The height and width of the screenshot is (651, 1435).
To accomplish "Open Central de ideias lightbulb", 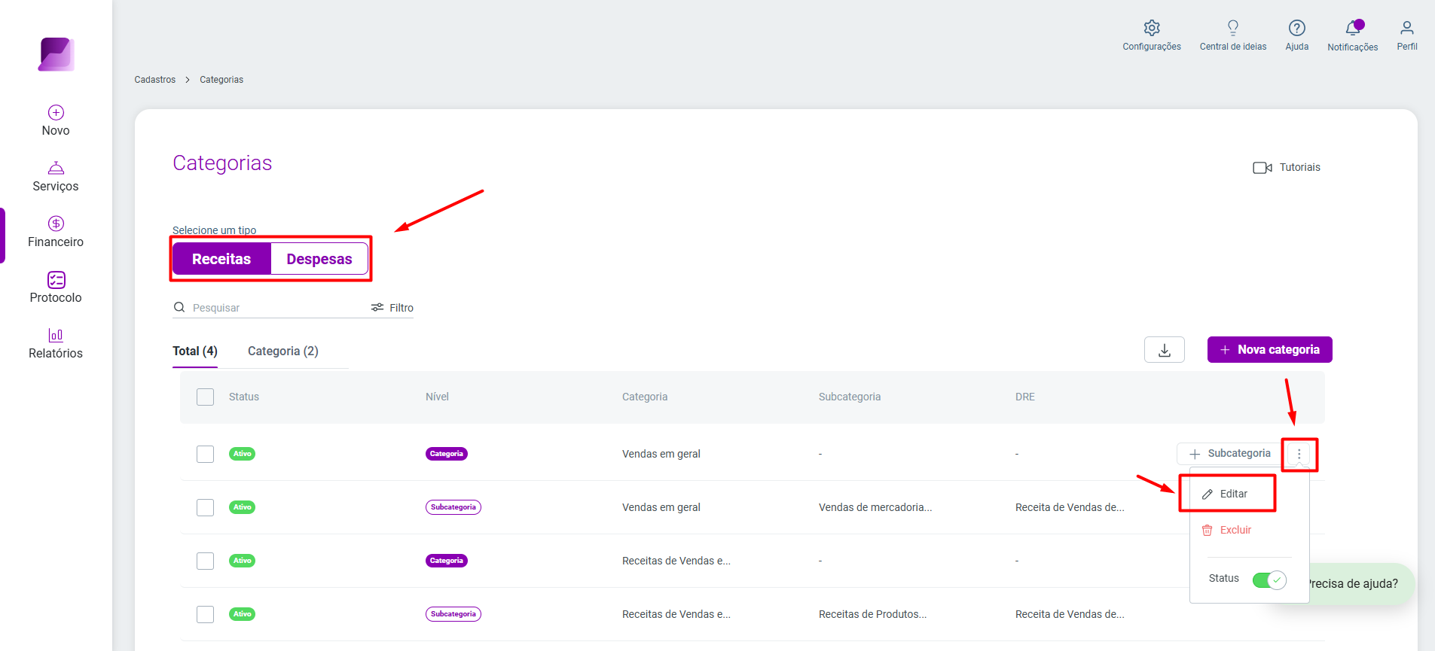I will click(x=1233, y=28).
